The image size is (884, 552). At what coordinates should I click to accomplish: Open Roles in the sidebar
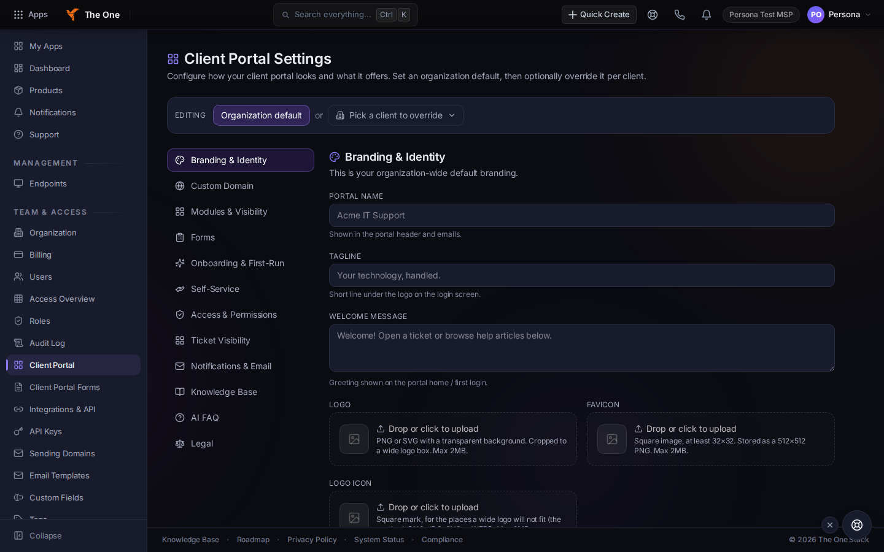click(74, 321)
